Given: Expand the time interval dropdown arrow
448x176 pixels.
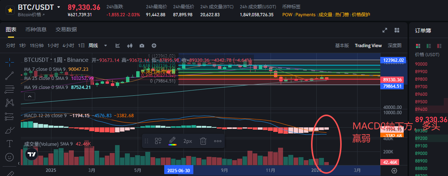Looking at the screenshot, I should 106,46.
